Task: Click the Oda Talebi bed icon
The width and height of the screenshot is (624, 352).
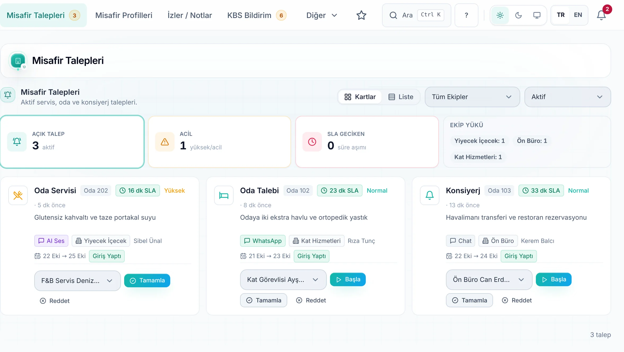Action: [224, 195]
